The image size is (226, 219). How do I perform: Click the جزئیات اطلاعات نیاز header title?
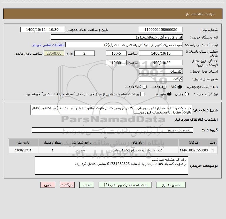coord(200,14)
